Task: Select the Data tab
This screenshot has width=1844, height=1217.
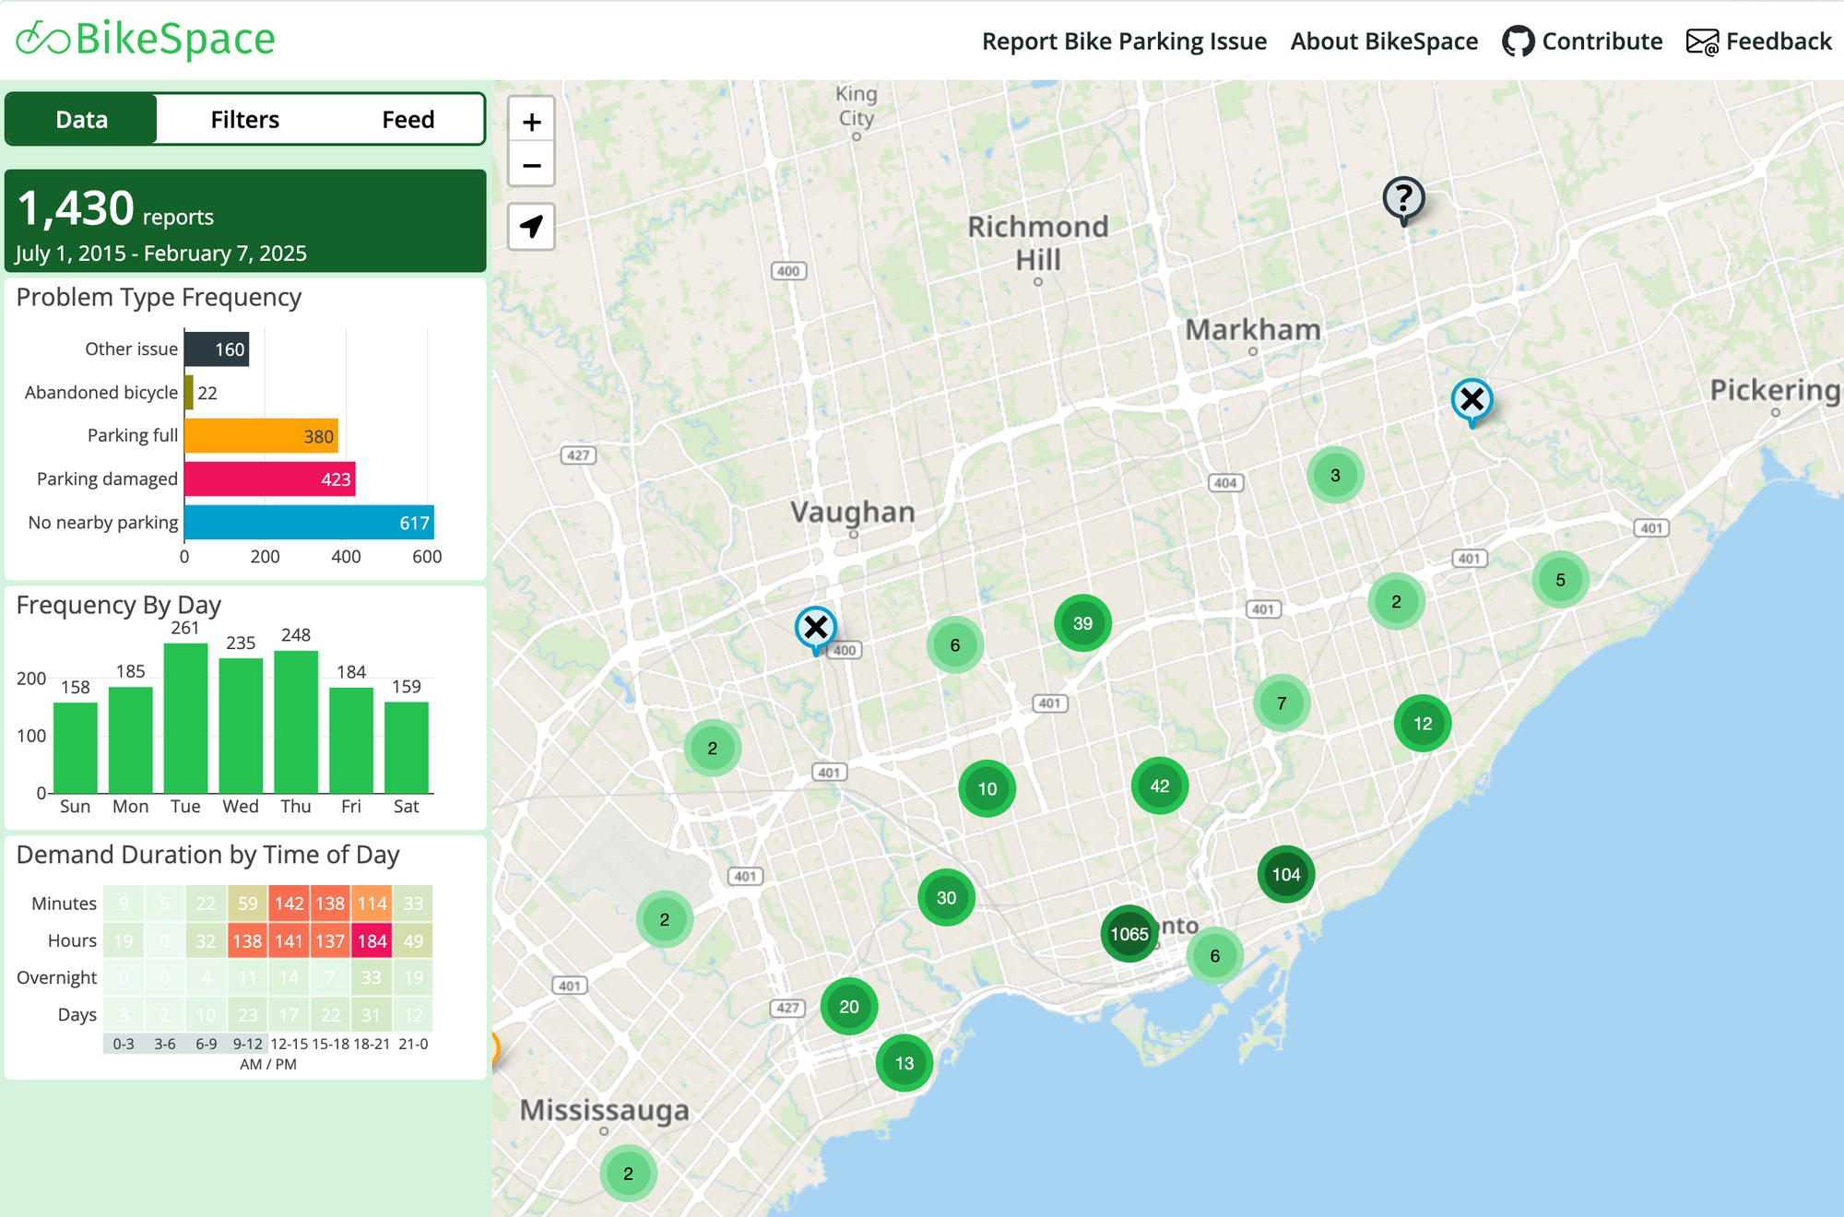Action: [x=82, y=120]
